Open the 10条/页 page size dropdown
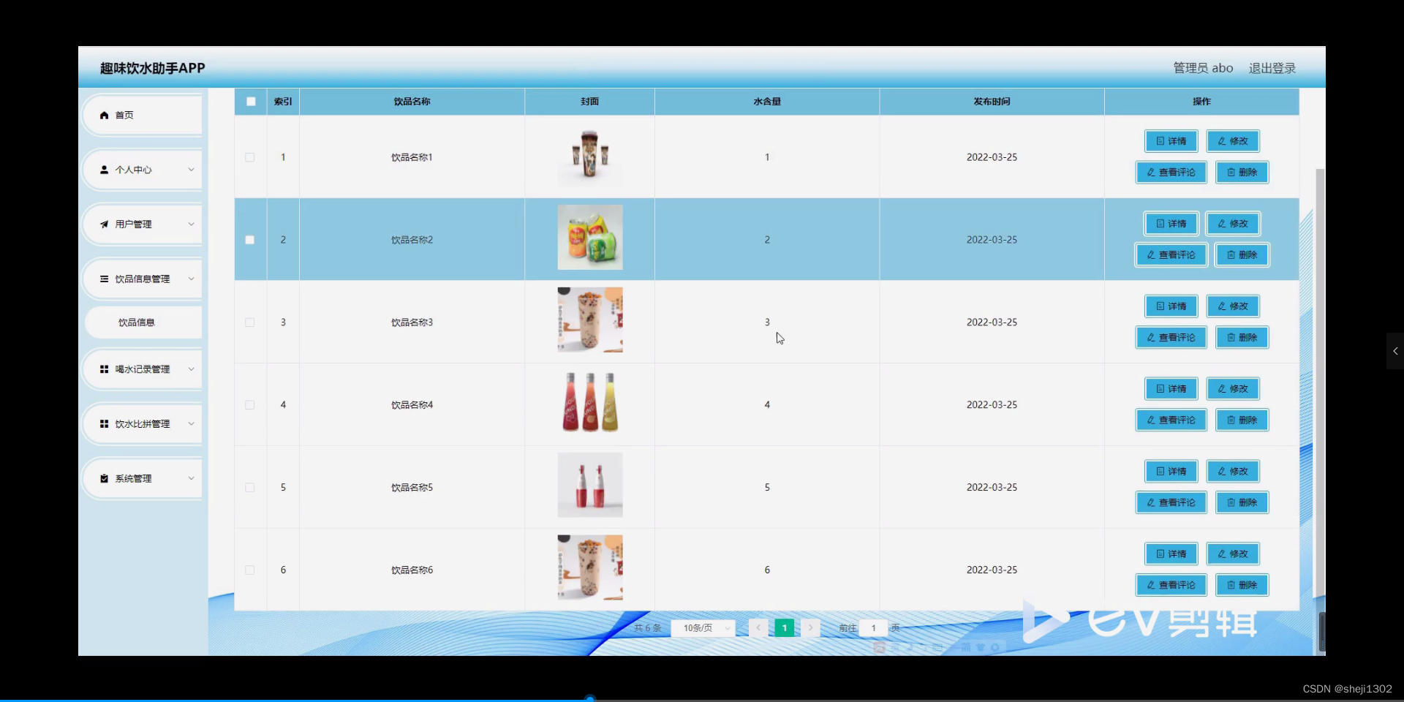This screenshot has height=702, width=1404. point(702,627)
